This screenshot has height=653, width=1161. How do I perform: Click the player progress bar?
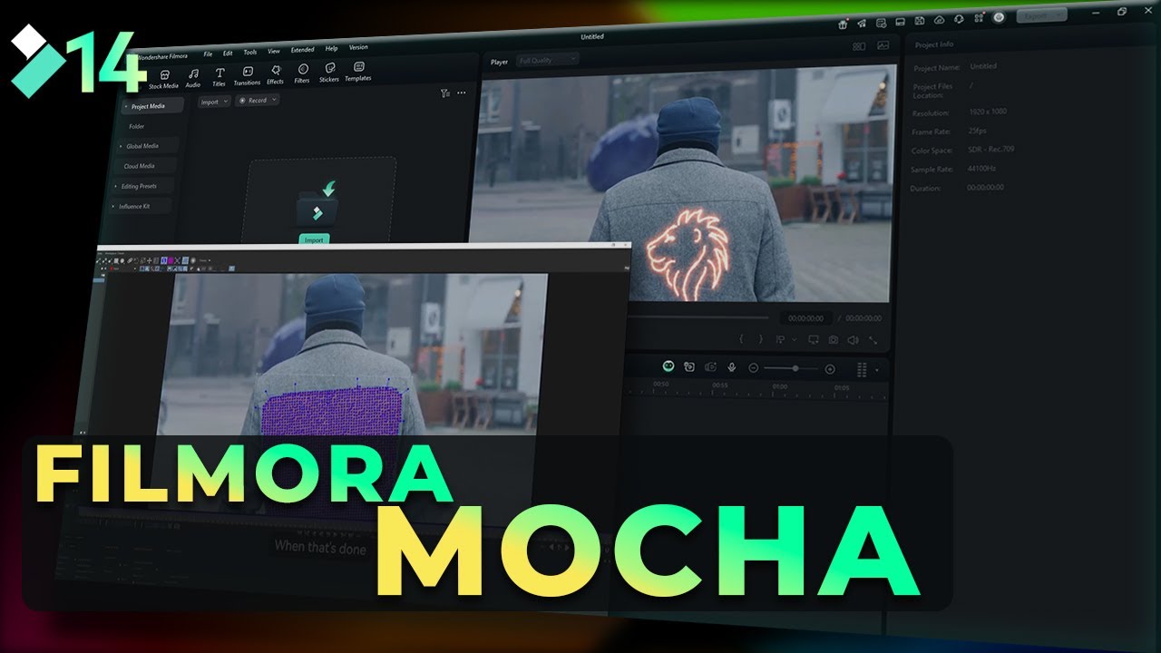click(699, 317)
